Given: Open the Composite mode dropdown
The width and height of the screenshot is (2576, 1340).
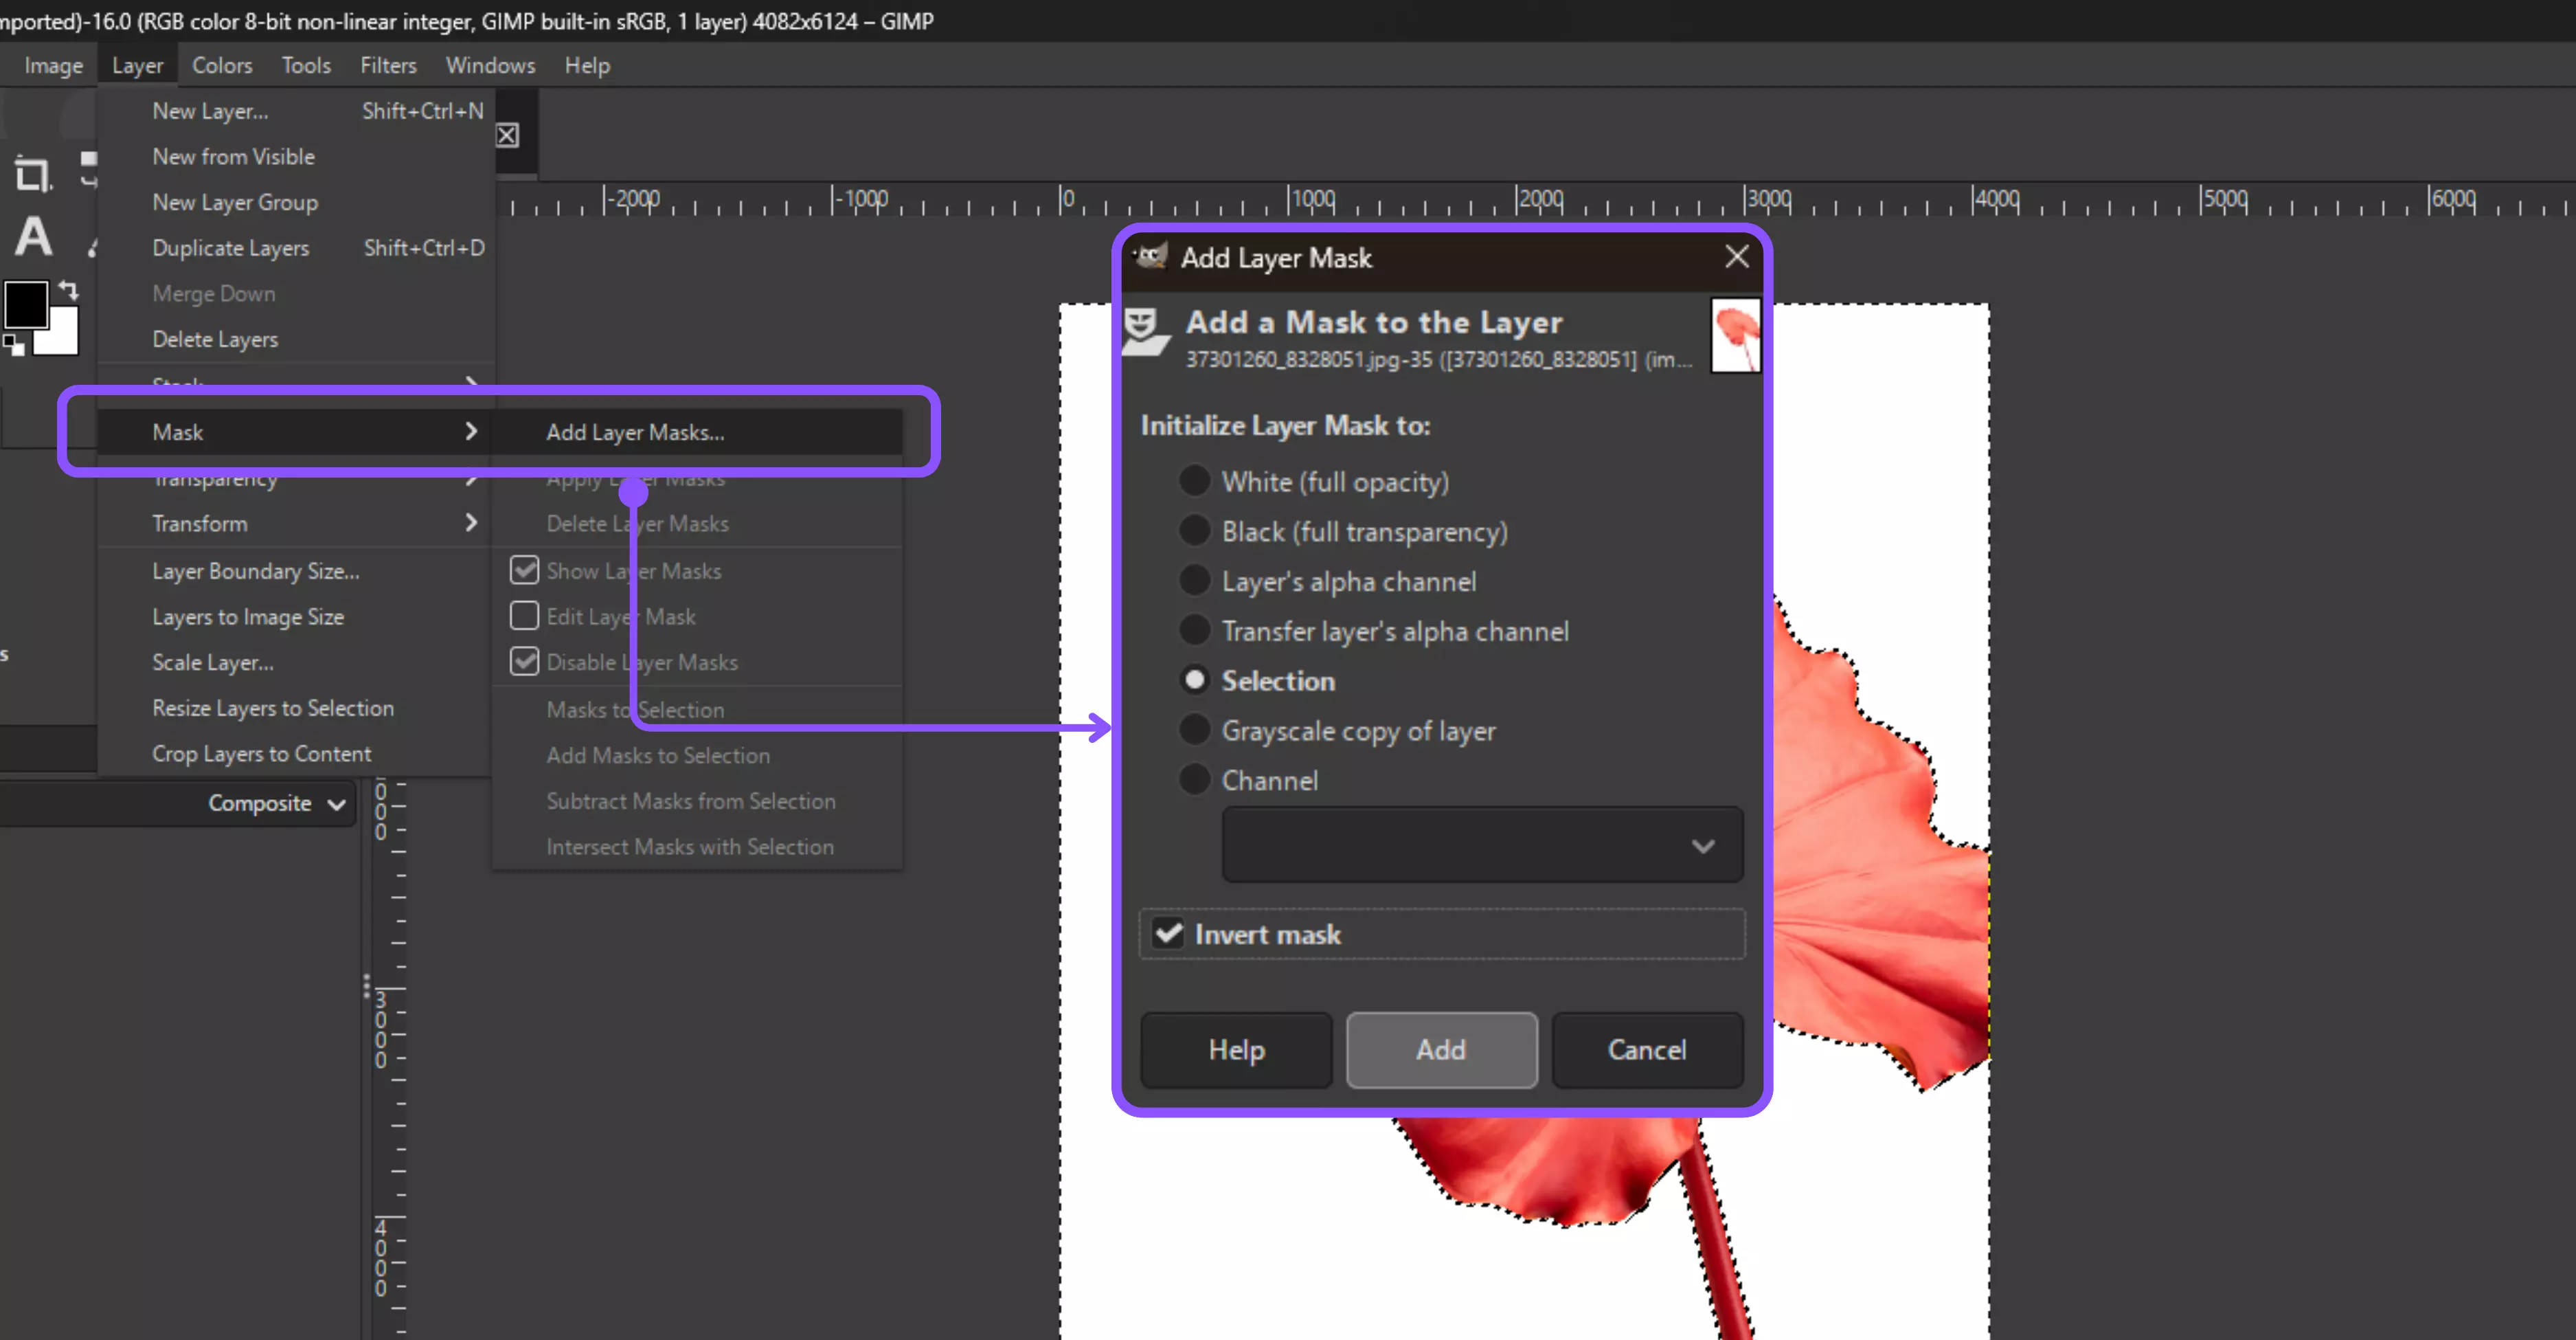Looking at the screenshot, I should click(x=277, y=803).
